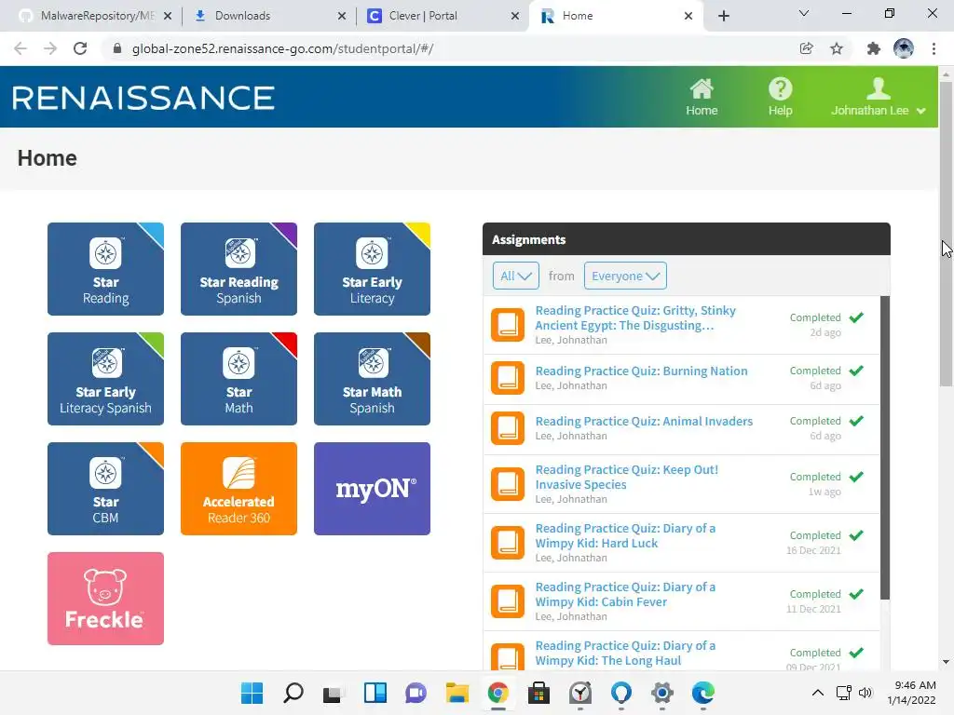The height and width of the screenshot is (715, 954).
Task: Open a new browser tab
Action: point(723,16)
